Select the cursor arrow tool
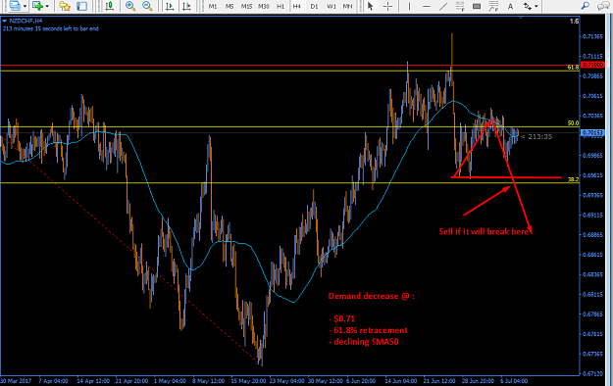 tap(370, 6)
